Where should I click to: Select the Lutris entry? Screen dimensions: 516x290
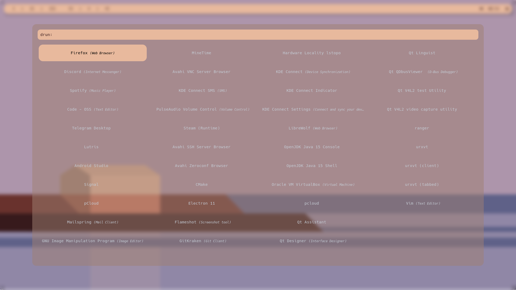pyautogui.click(x=91, y=147)
